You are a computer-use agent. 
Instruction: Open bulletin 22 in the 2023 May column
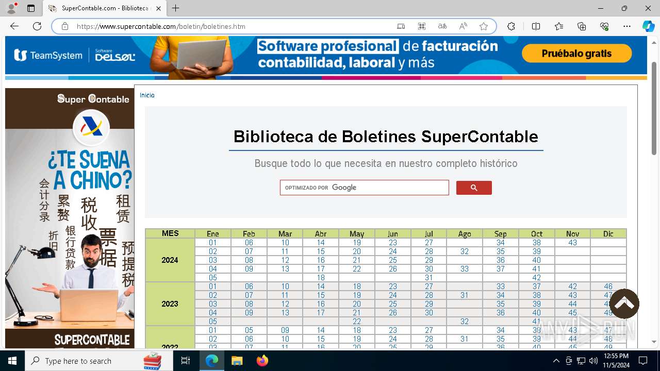pyautogui.click(x=357, y=322)
